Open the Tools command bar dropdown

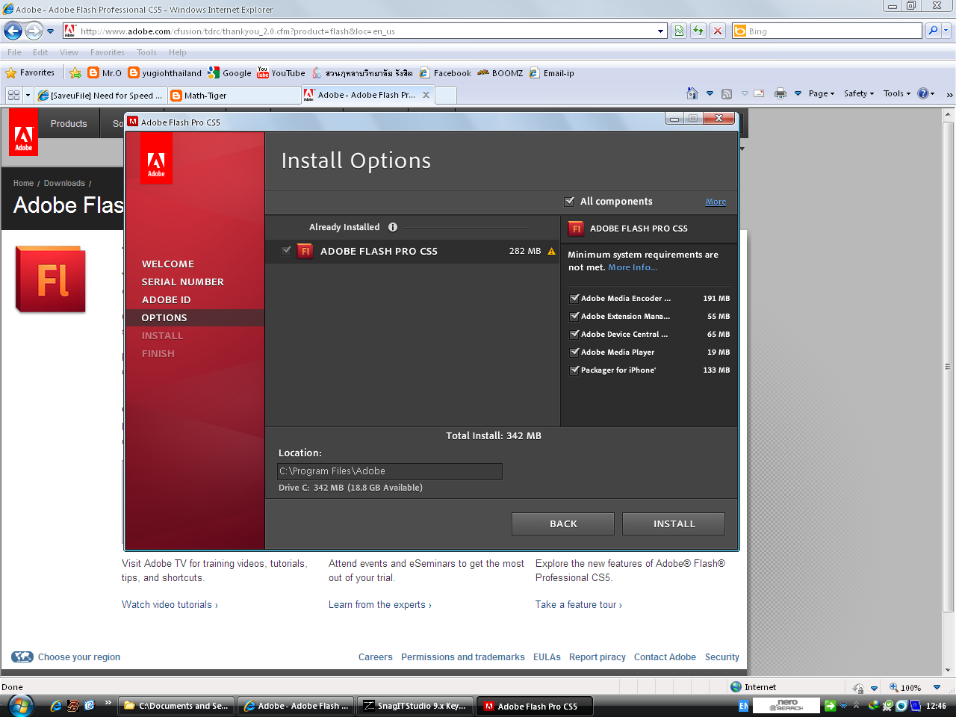coord(897,93)
